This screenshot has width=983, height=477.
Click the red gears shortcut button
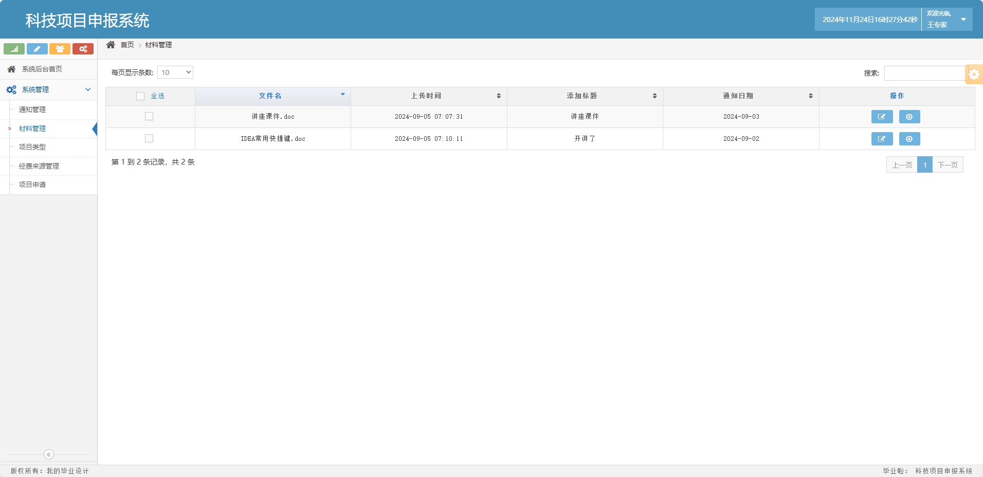83,49
